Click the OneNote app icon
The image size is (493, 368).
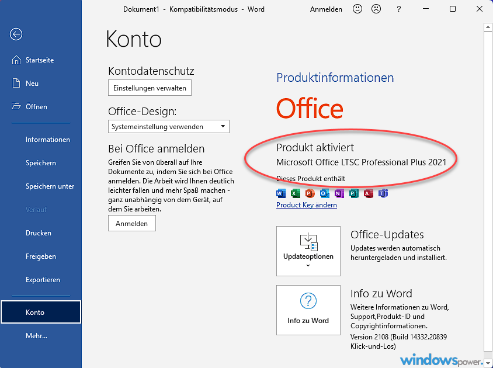[x=339, y=193]
